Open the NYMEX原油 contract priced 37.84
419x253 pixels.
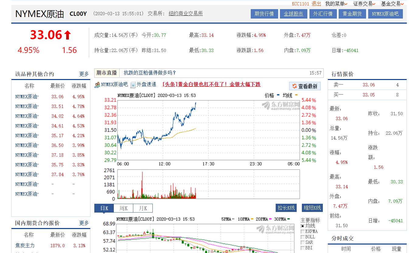(27, 175)
